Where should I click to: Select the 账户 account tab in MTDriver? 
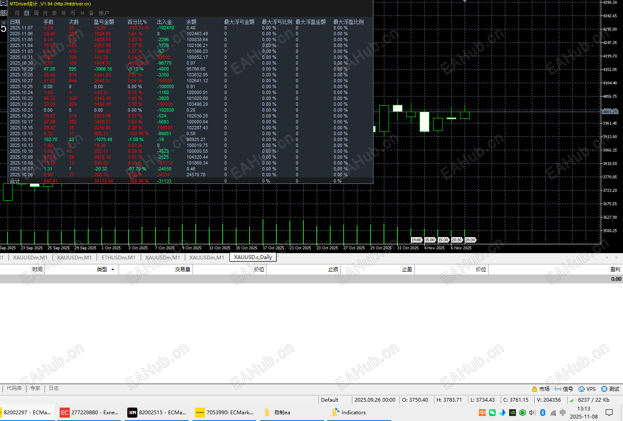[104, 13]
